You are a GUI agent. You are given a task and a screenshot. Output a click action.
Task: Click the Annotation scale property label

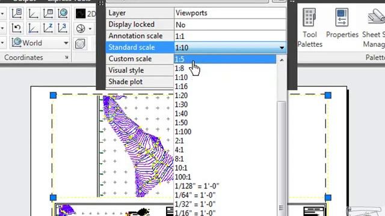140,36
